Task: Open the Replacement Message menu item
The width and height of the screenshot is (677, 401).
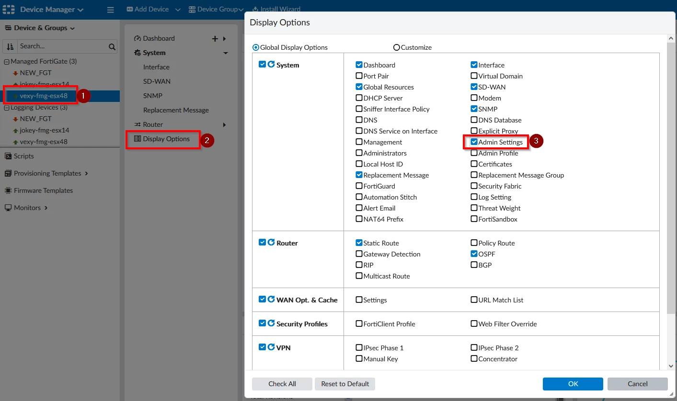Action: tap(176, 110)
